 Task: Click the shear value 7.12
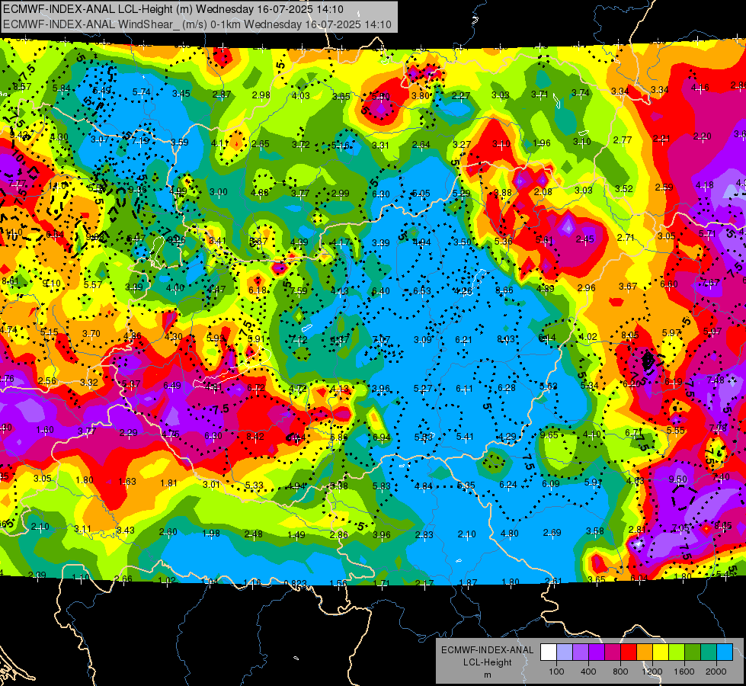[298, 339]
